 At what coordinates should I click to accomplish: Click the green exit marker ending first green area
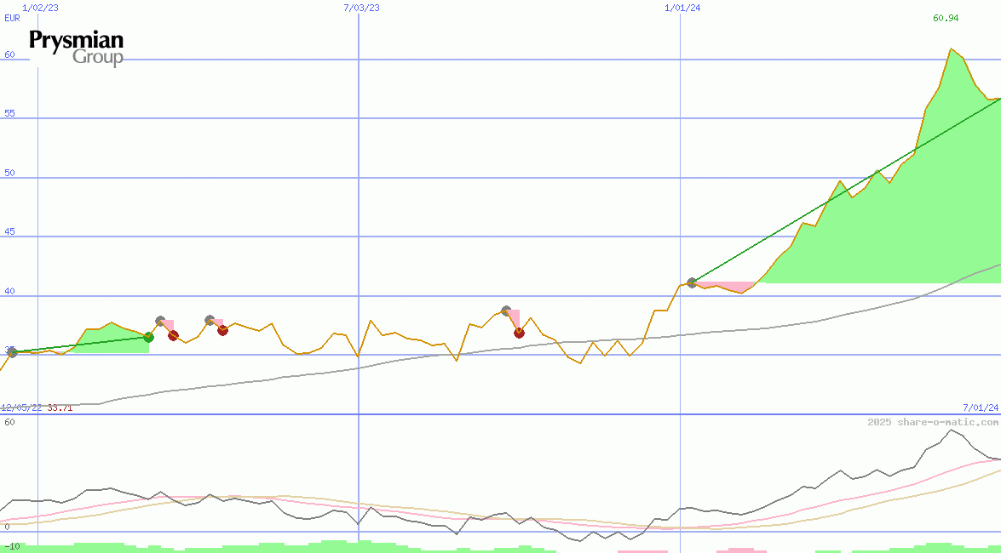pos(148,338)
